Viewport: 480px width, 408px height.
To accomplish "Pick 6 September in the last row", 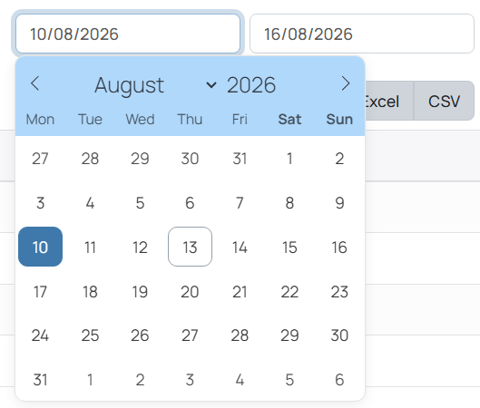I will pyautogui.click(x=339, y=380).
